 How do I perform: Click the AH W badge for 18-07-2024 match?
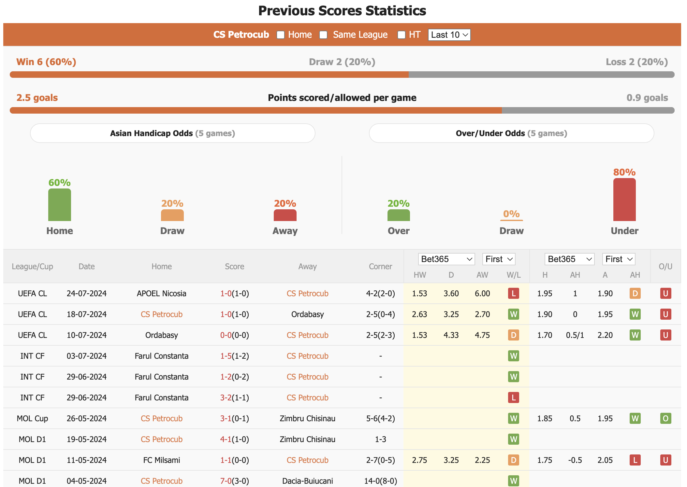pos(635,314)
